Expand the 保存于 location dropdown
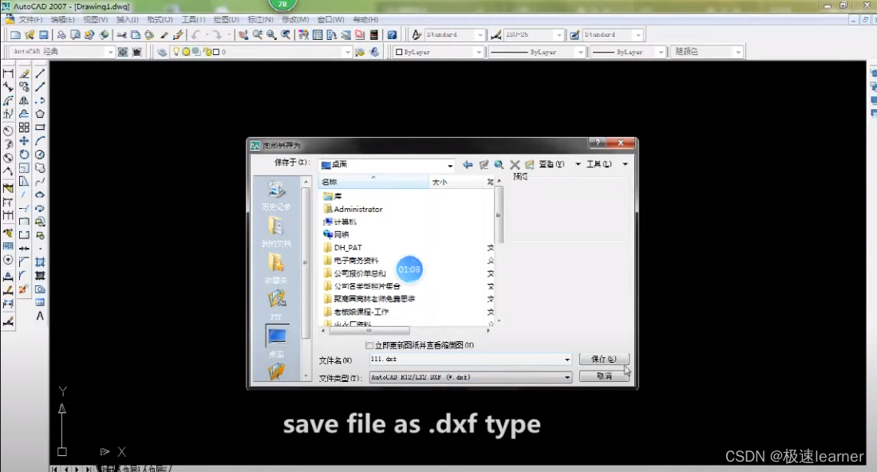This screenshot has width=877, height=472. 450,165
